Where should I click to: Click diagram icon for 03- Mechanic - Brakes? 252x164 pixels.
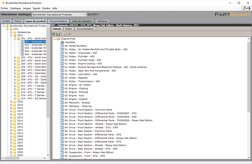[x=62, y=102]
